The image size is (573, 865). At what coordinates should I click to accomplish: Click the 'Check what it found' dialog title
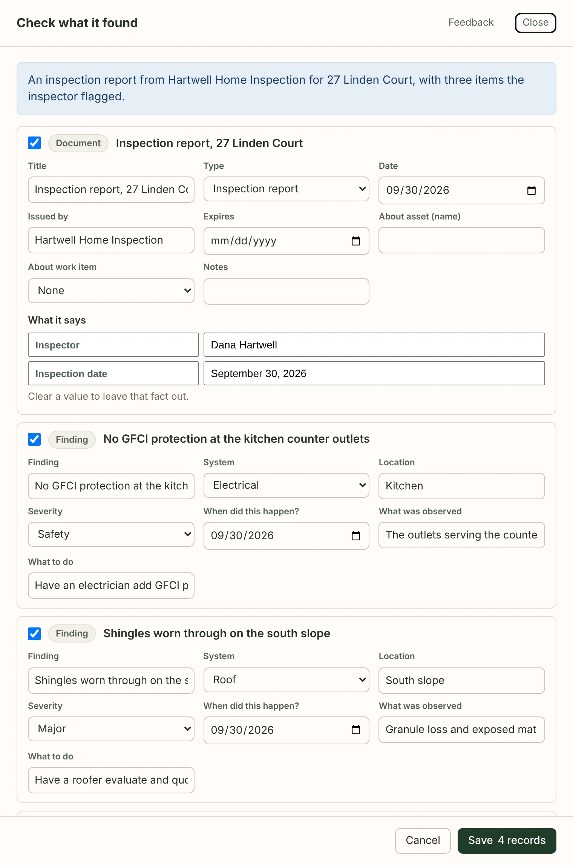click(77, 23)
